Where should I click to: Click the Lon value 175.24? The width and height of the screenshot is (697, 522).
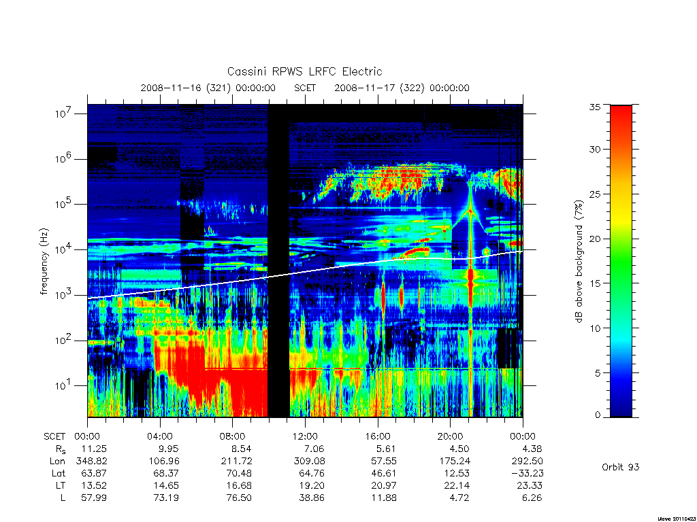pos(455,462)
